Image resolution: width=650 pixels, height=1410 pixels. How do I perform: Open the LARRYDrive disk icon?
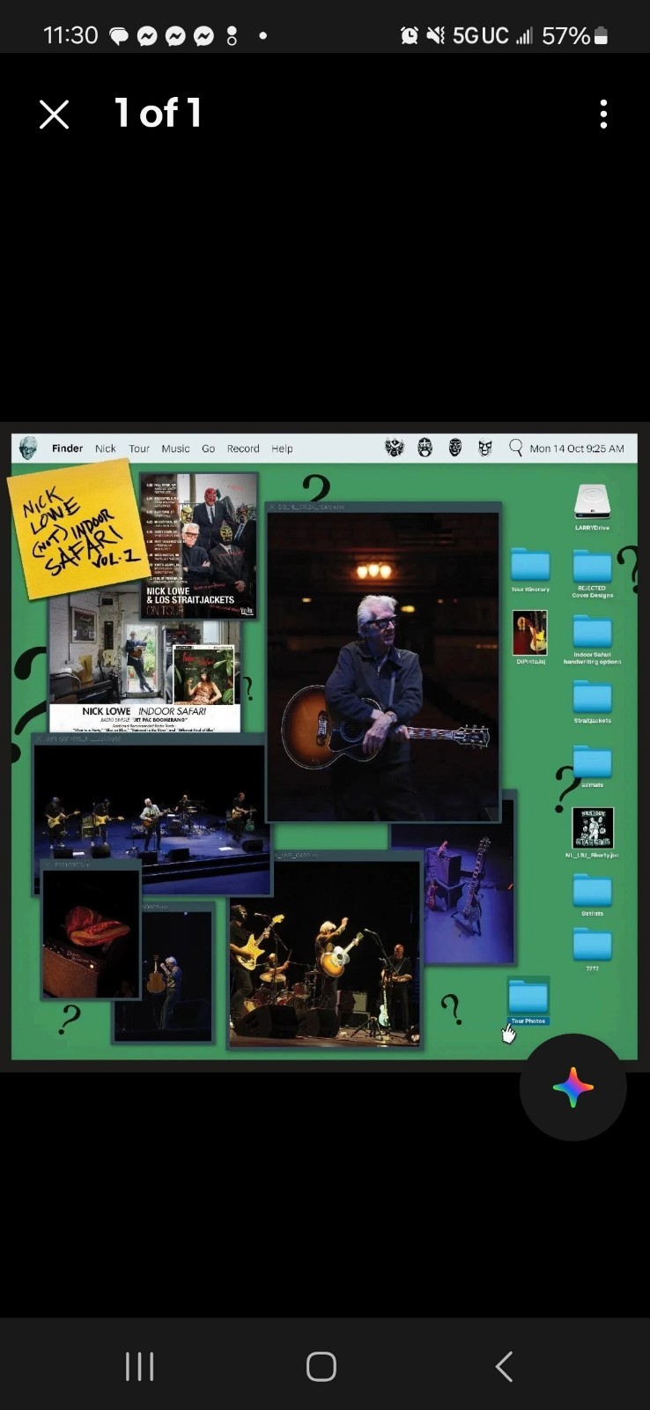pyautogui.click(x=592, y=507)
